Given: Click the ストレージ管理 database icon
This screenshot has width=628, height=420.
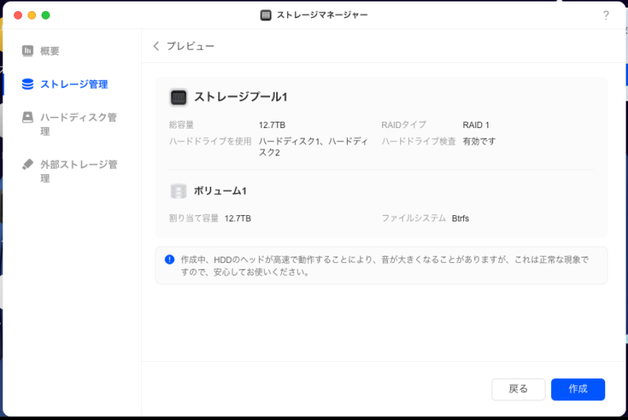Looking at the screenshot, I should [x=27, y=84].
